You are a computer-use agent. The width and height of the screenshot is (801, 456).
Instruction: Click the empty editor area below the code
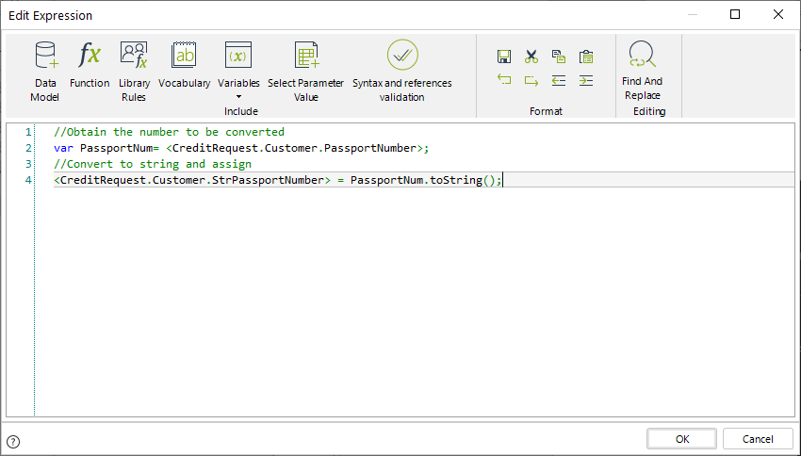click(414, 301)
